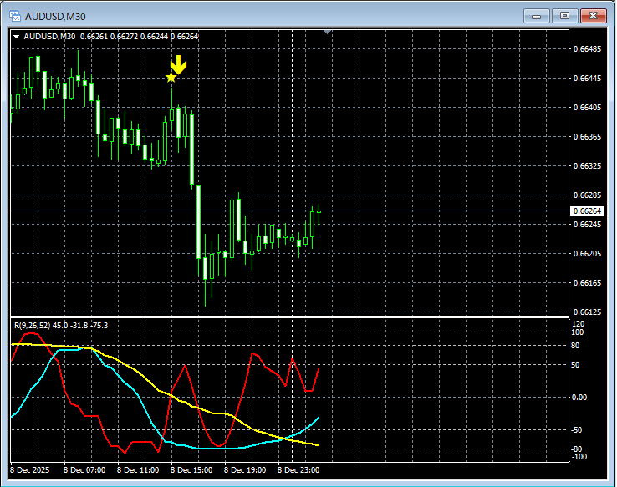617x487 pixels.
Task: Click the 8 Dec 15:00 time axis label
Action: click(195, 470)
